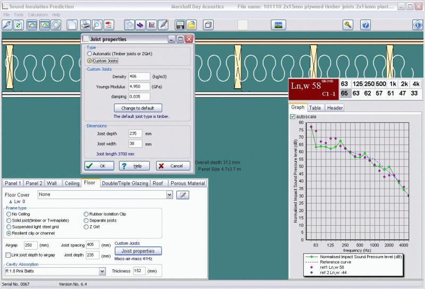This screenshot has height=289, width=425.
Task: Switch to the Panel 2 tab
Action: click(34, 183)
